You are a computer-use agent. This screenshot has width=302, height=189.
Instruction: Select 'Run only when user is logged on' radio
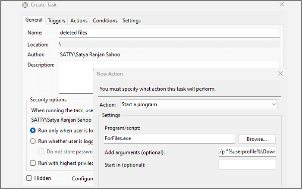pyautogui.click(x=33, y=130)
